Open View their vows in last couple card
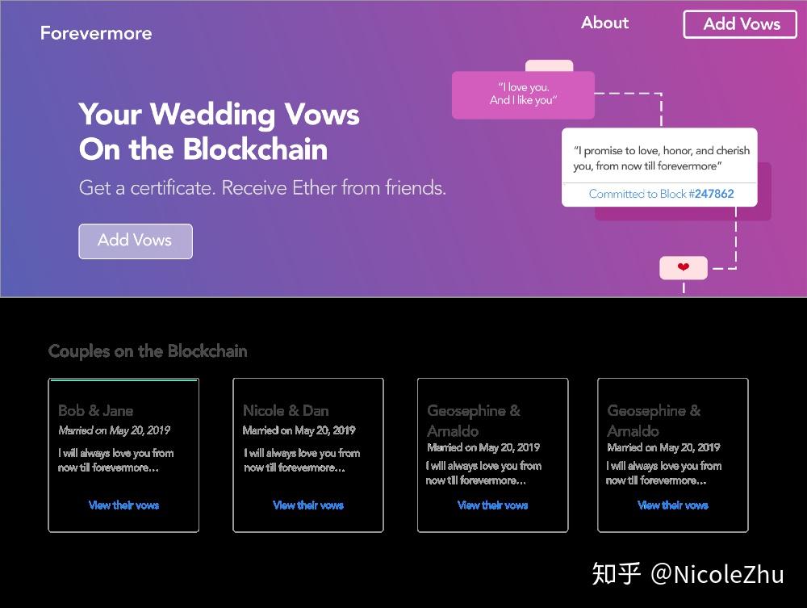 click(672, 505)
